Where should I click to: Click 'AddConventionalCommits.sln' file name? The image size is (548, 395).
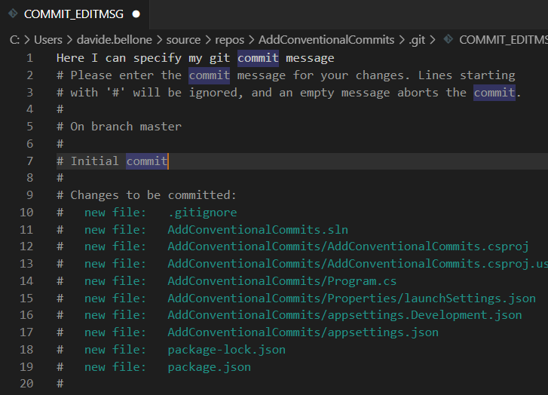coord(258,230)
